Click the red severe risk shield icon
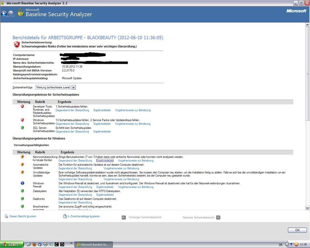 (17, 45)
